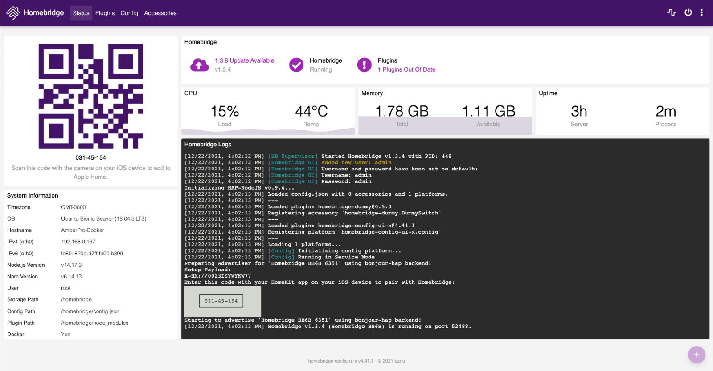Click the Homebridge logo icon
Image resolution: width=713 pixels, height=371 pixels.
(x=13, y=13)
